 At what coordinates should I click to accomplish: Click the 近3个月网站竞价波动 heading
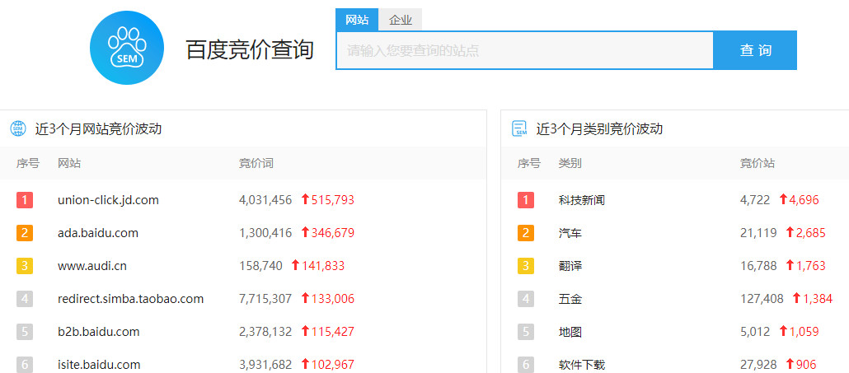tap(99, 129)
